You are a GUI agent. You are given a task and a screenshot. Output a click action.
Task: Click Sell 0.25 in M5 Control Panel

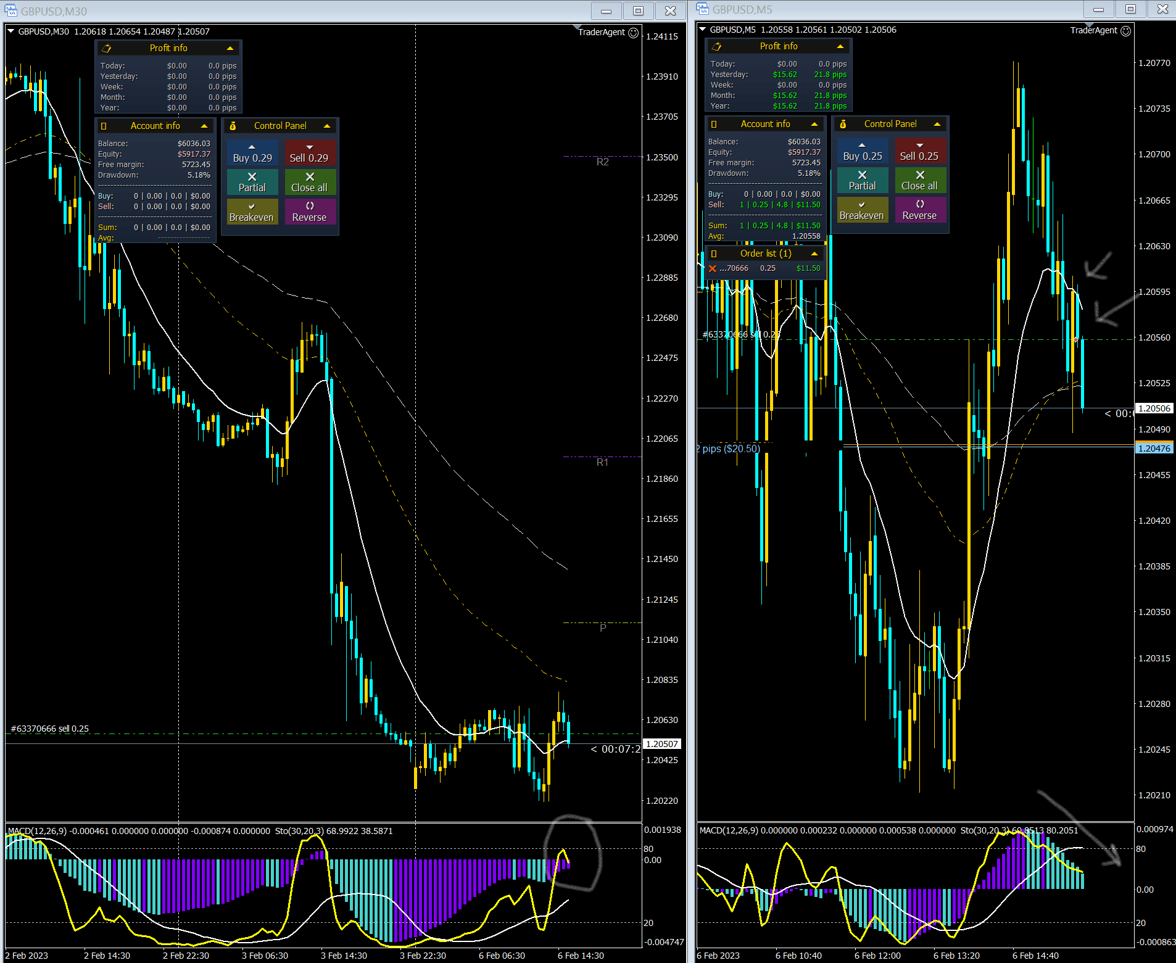[920, 151]
